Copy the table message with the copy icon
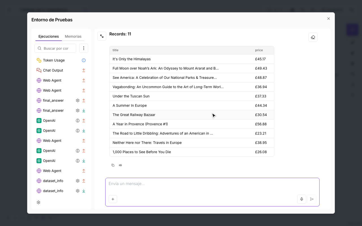362x226 pixels. pyautogui.click(x=113, y=165)
